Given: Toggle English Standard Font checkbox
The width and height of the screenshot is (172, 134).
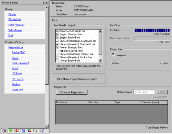Looking at the screenshot, I should tap(57, 34).
